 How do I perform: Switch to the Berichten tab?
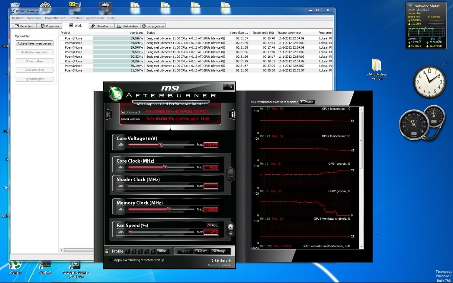coord(24,26)
